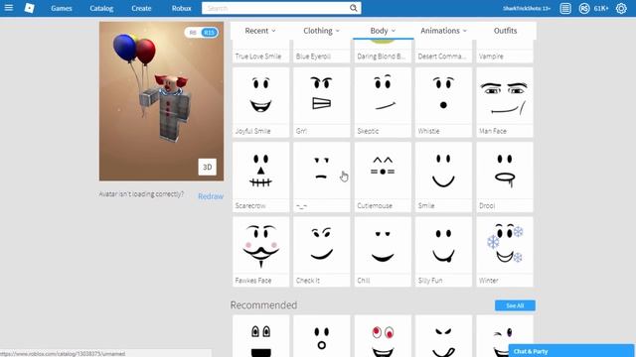Select the Winter face item
Viewport: 636px width, 357px height.
pyautogui.click(x=505, y=252)
